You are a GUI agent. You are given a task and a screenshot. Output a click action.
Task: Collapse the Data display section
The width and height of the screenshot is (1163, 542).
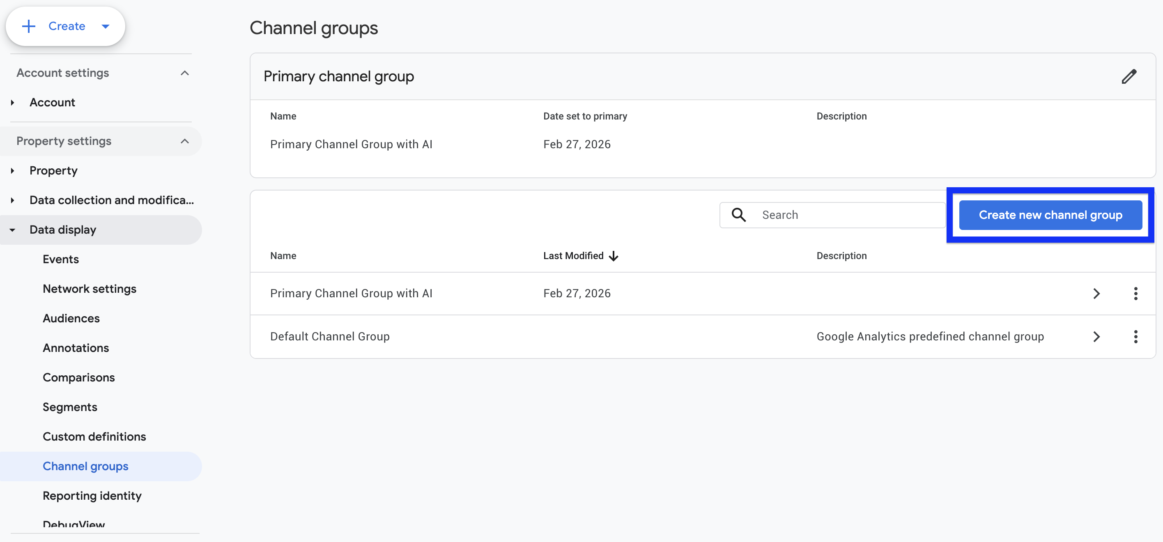coord(13,230)
